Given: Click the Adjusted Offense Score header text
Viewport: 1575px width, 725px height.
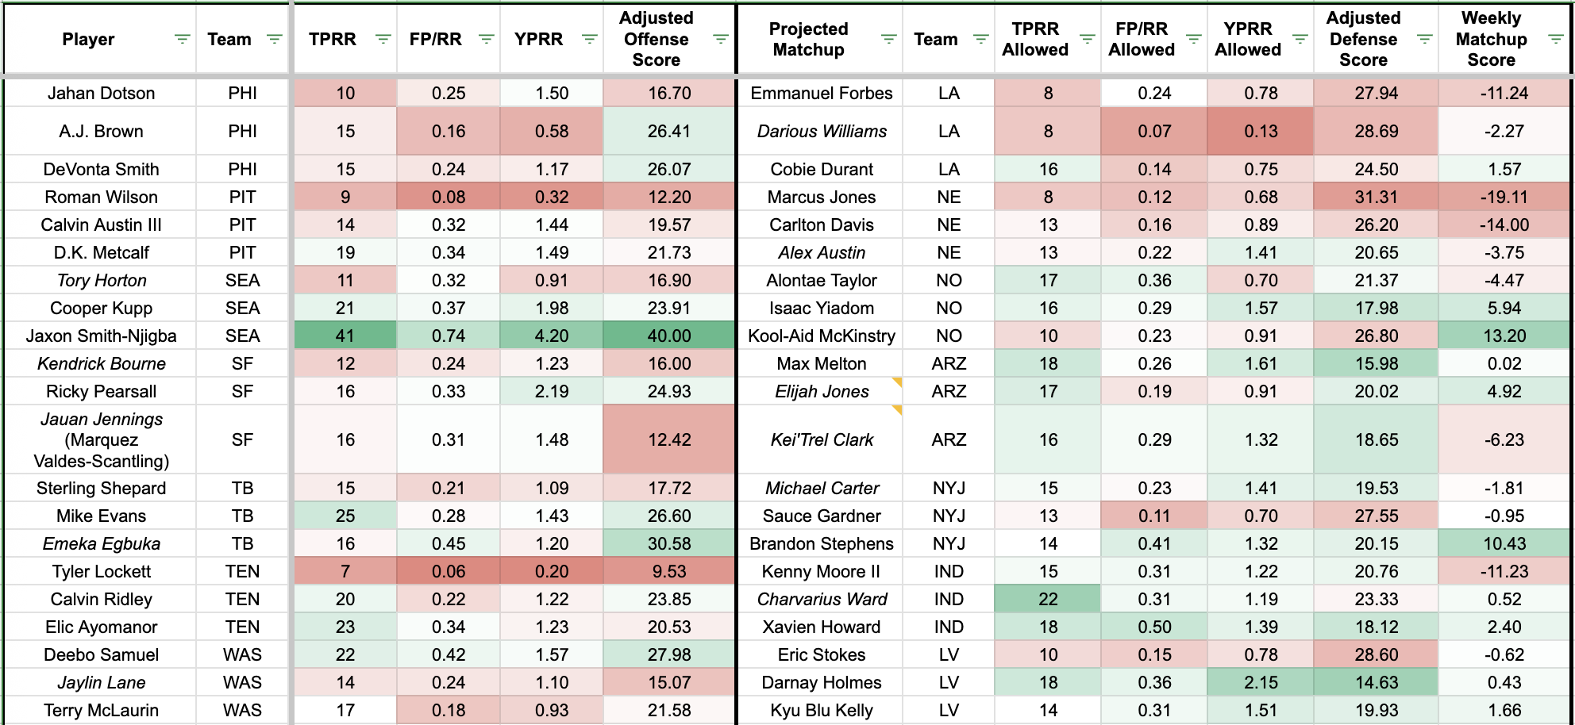Looking at the screenshot, I should [x=656, y=39].
